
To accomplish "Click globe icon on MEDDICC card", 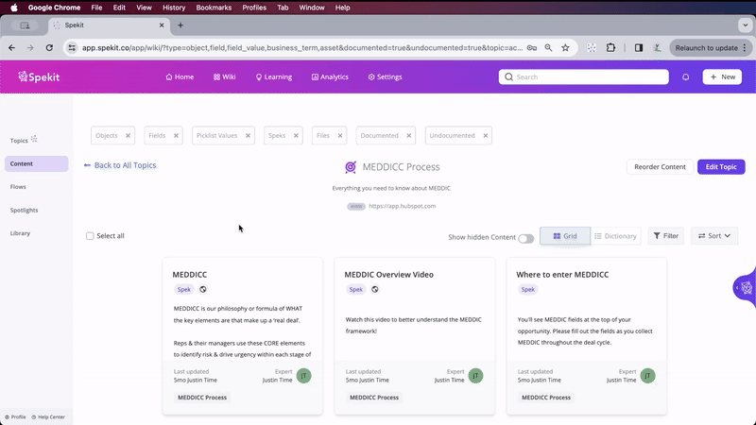I will tap(203, 290).
